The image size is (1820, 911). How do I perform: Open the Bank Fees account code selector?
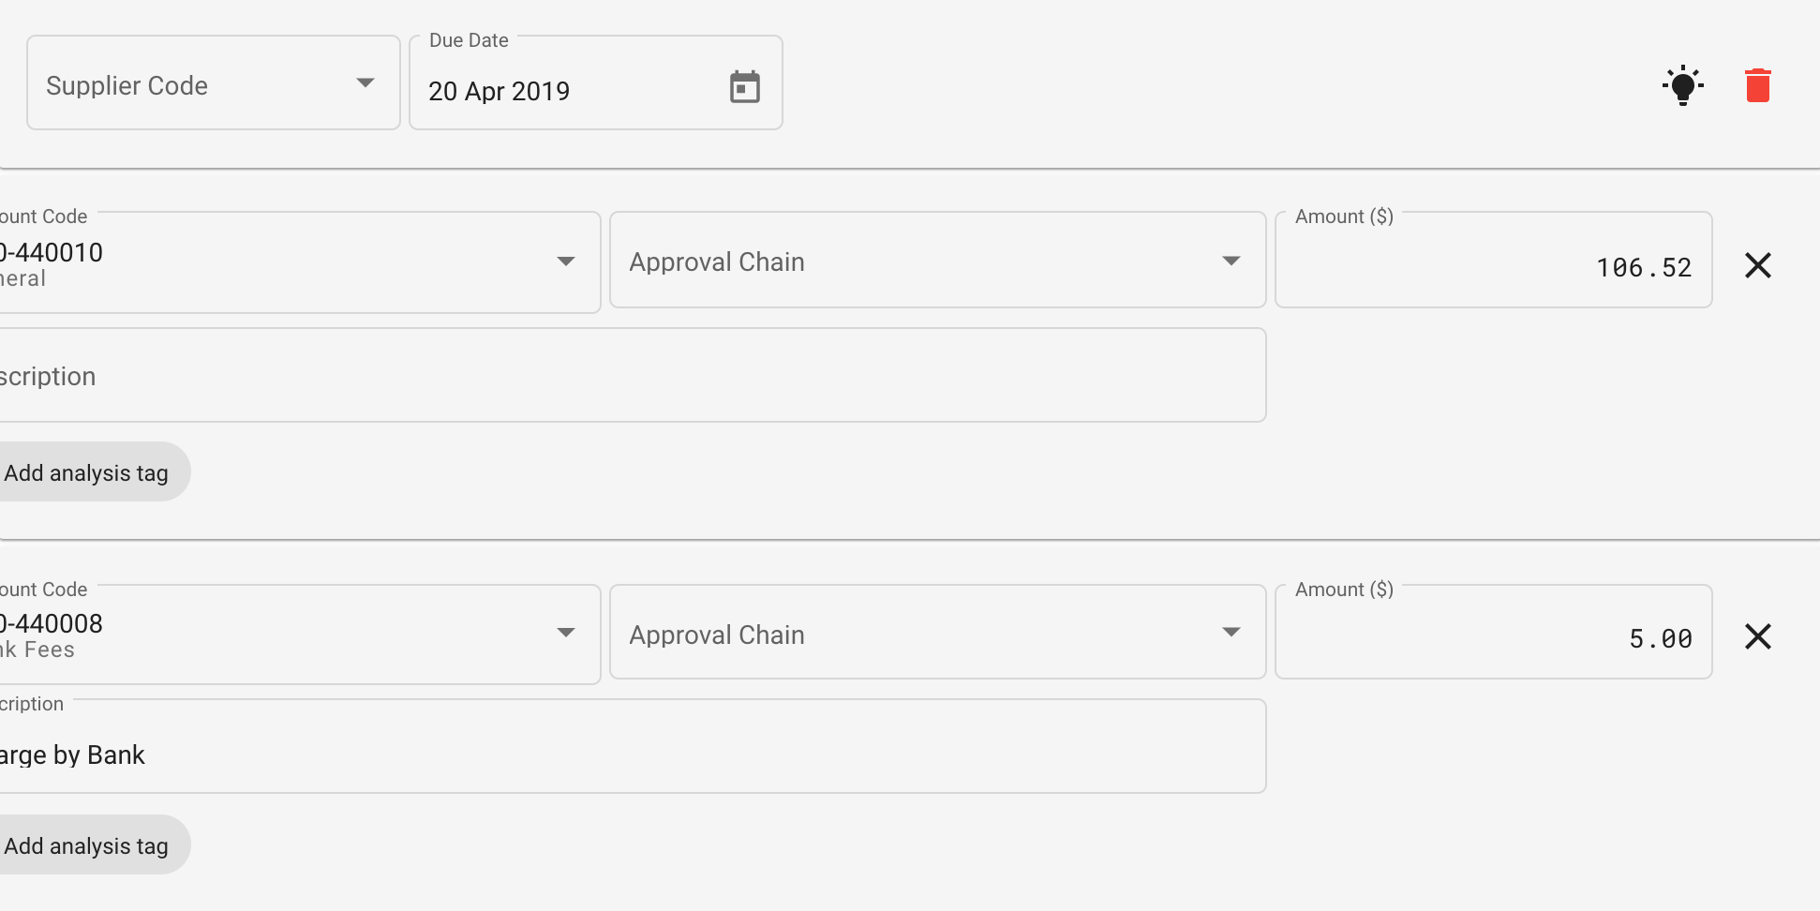[281, 635]
